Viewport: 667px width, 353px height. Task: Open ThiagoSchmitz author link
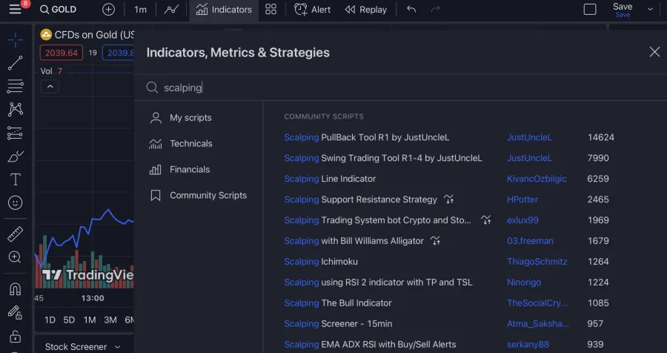tap(537, 262)
